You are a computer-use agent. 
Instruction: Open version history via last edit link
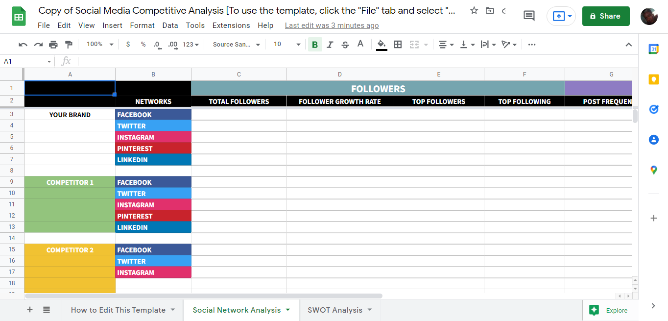pos(332,25)
